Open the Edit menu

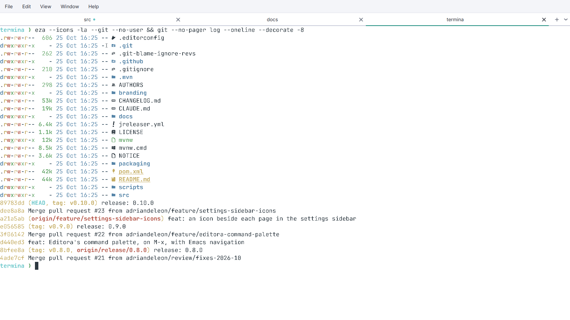tap(26, 6)
